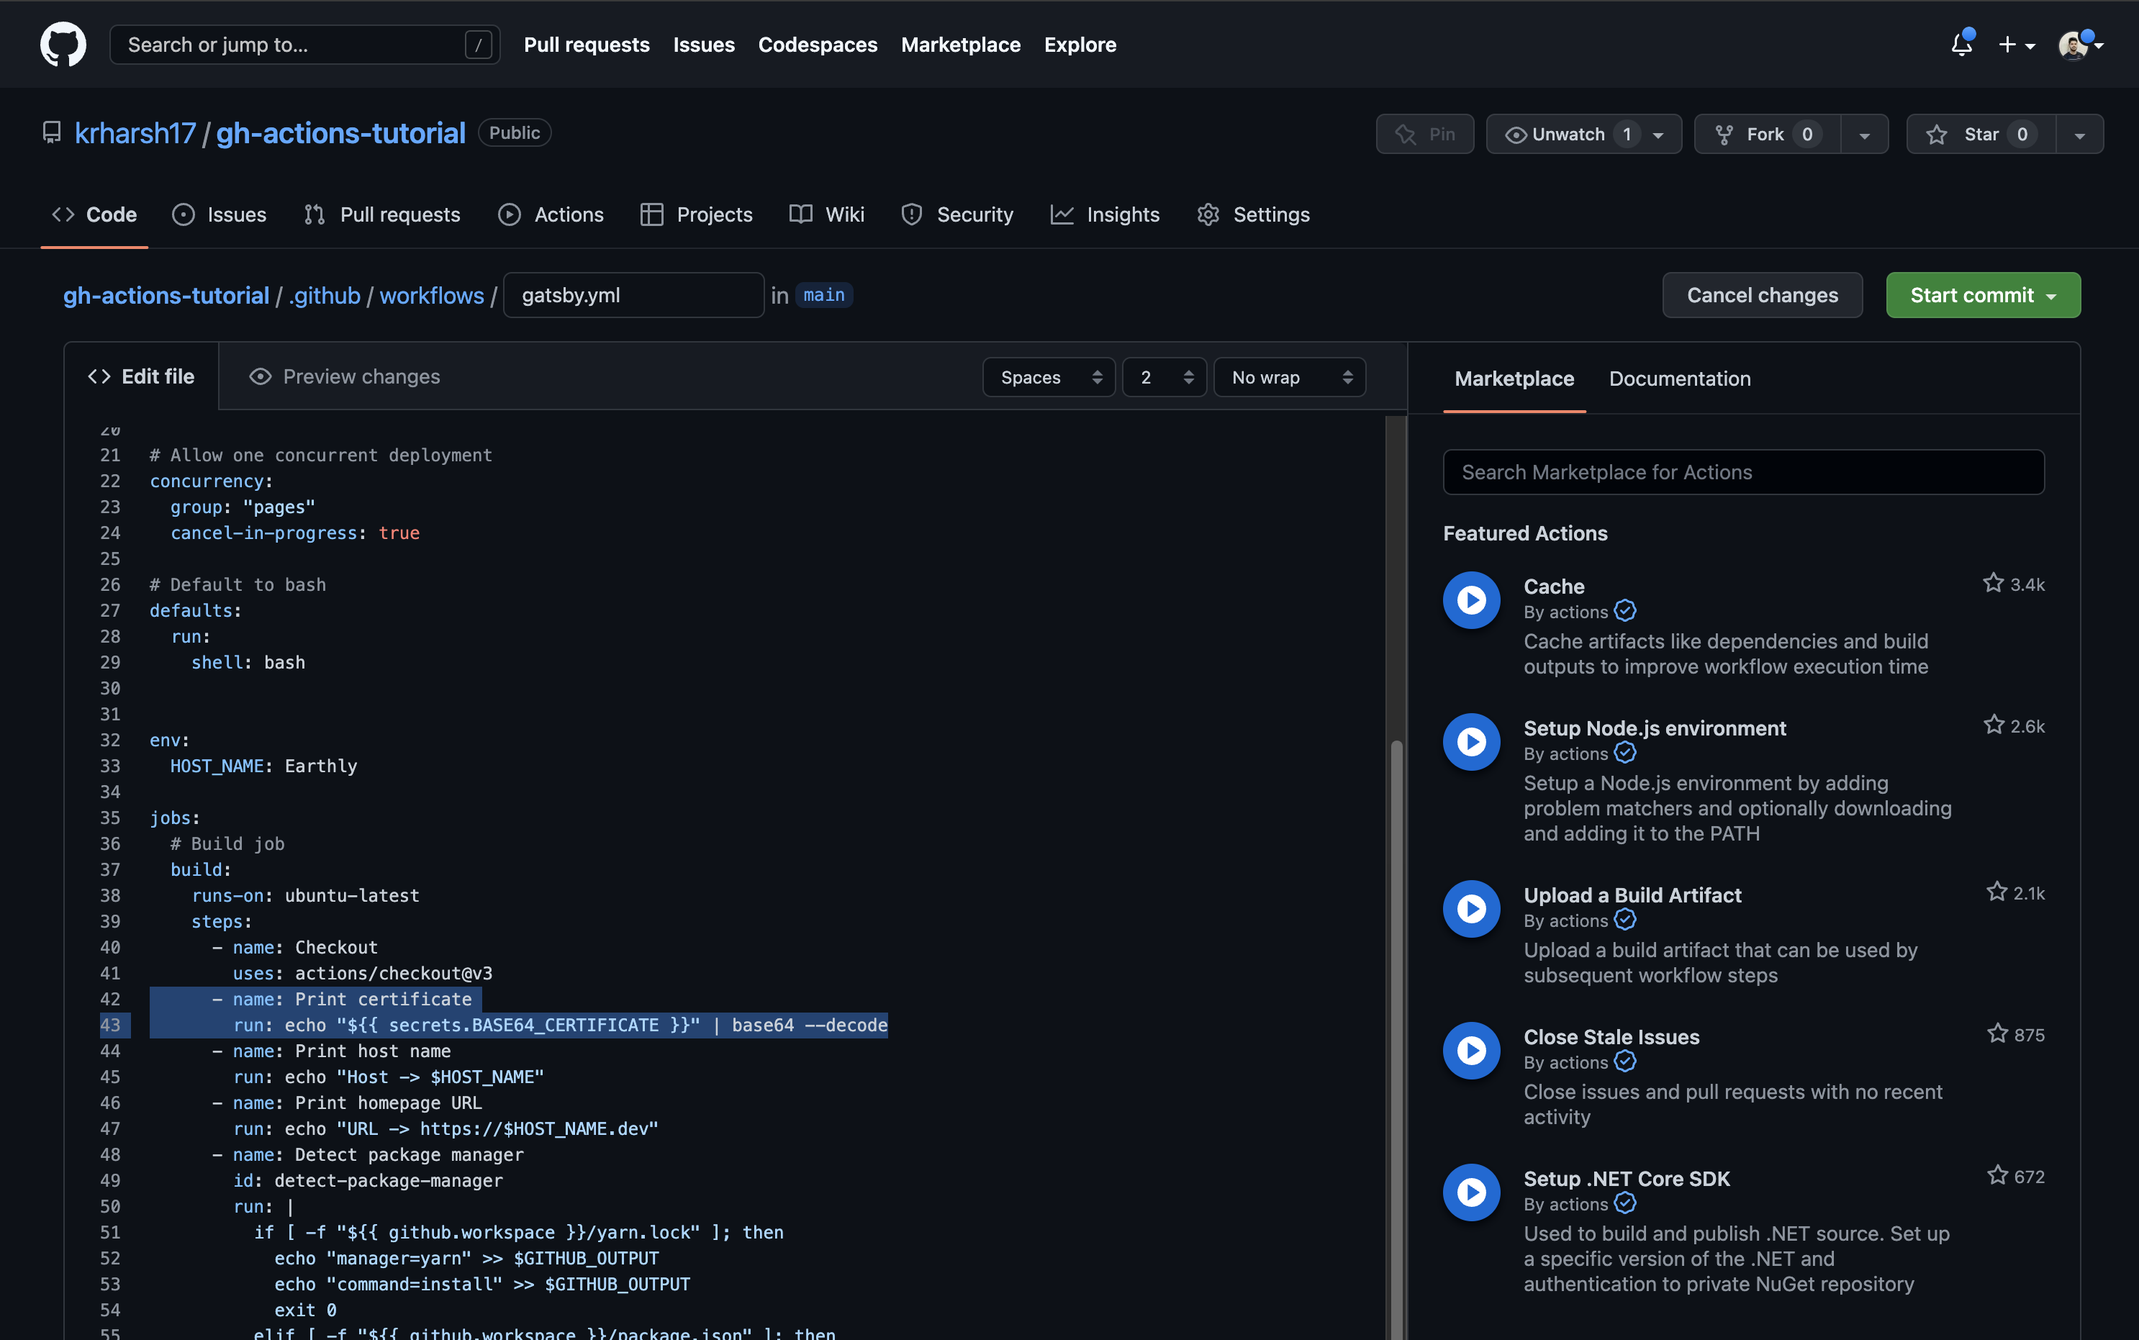
Task: Click the star icon next to Cache
Action: (1993, 583)
